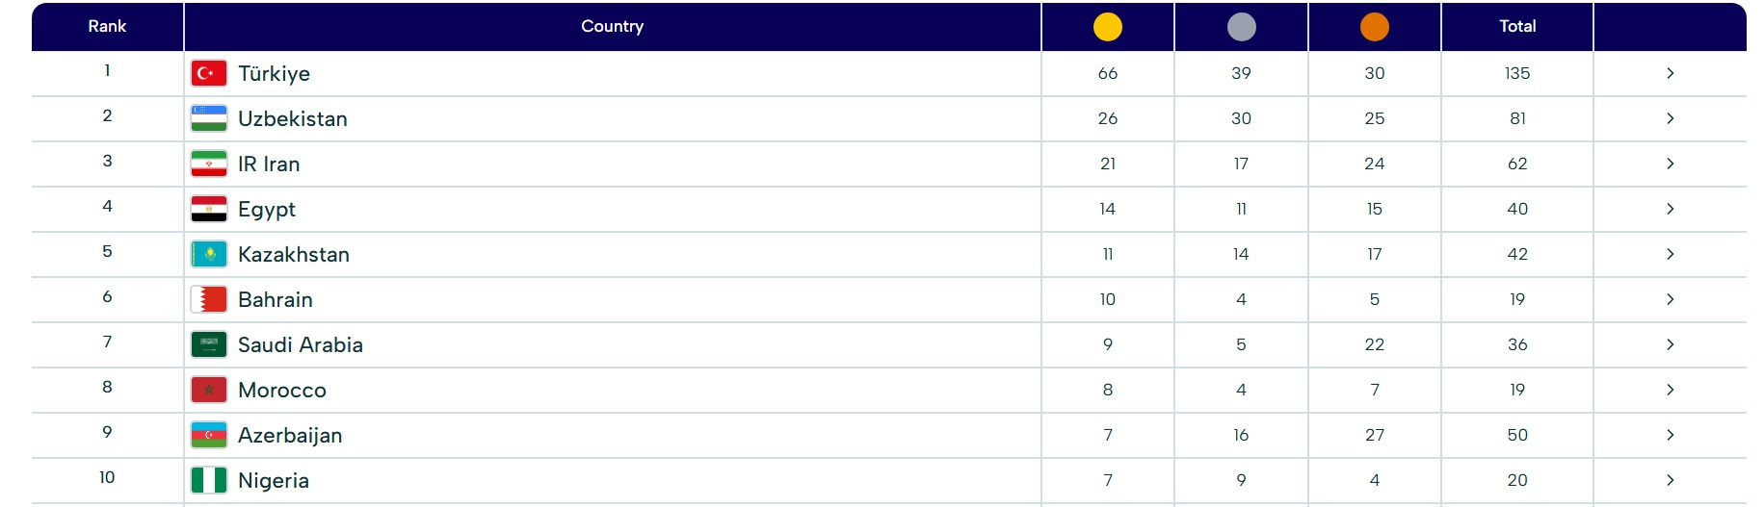Click the Uzbekistan flag icon
The height and width of the screenshot is (507, 1764).
pyautogui.click(x=209, y=118)
